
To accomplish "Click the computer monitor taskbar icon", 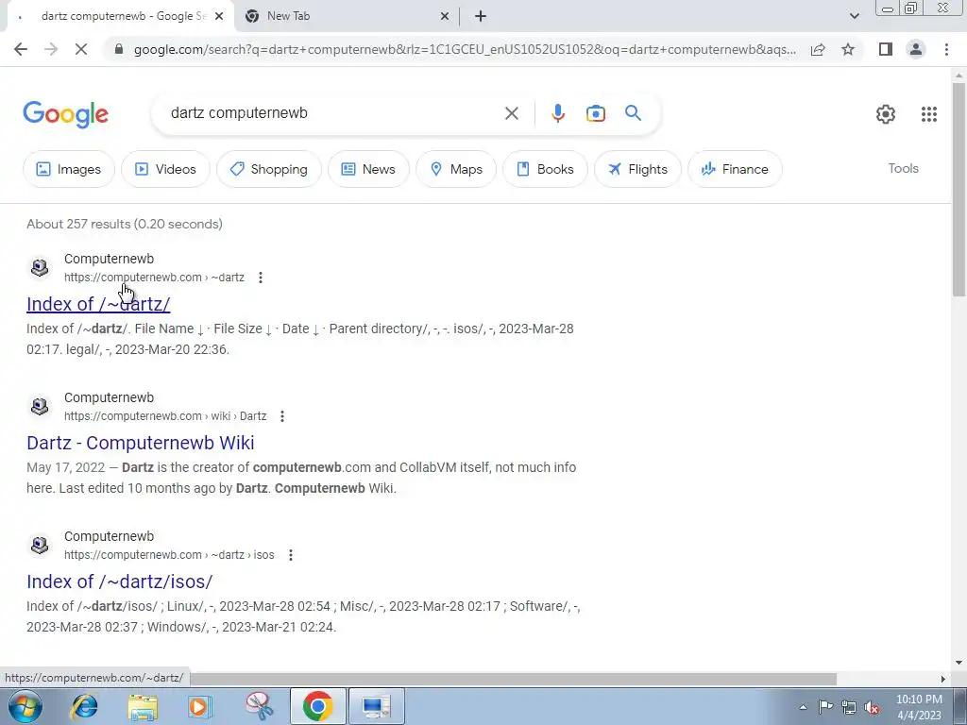I will [376, 706].
